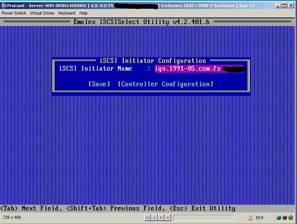Click the green play button

pyautogui.click(x=161, y=218)
